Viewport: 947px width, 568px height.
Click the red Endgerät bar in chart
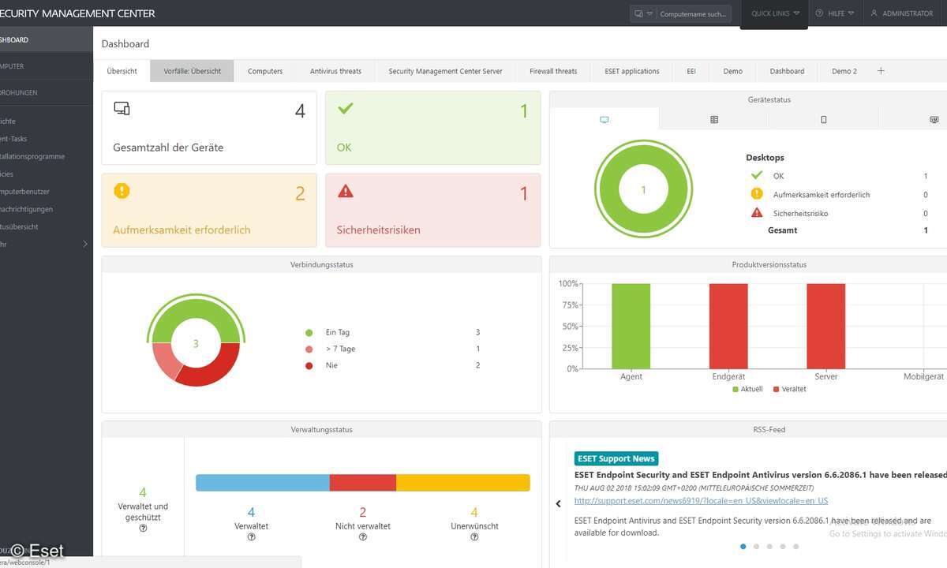click(x=728, y=327)
